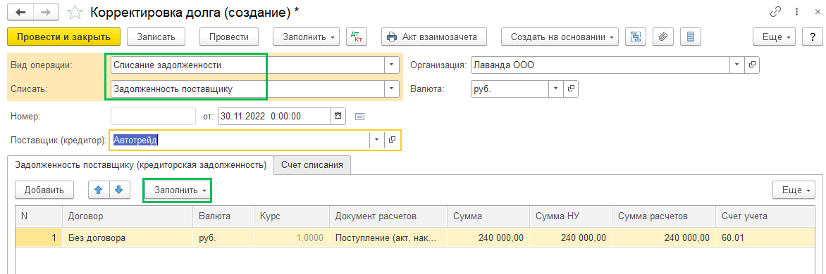Switch to Задолженность поставщику tab
This screenshot has height=274, width=826.
[140, 164]
